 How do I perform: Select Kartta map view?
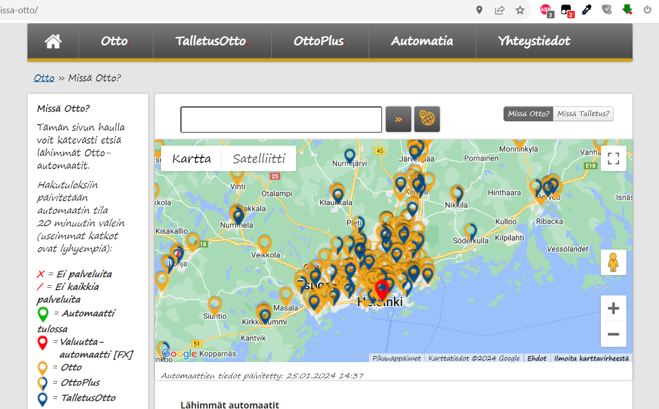191,158
